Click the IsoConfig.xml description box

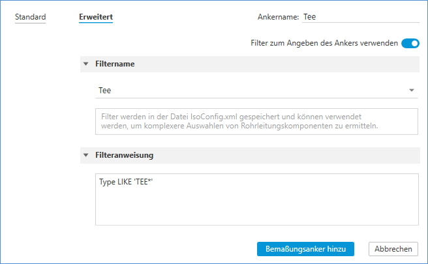point(256,121)
